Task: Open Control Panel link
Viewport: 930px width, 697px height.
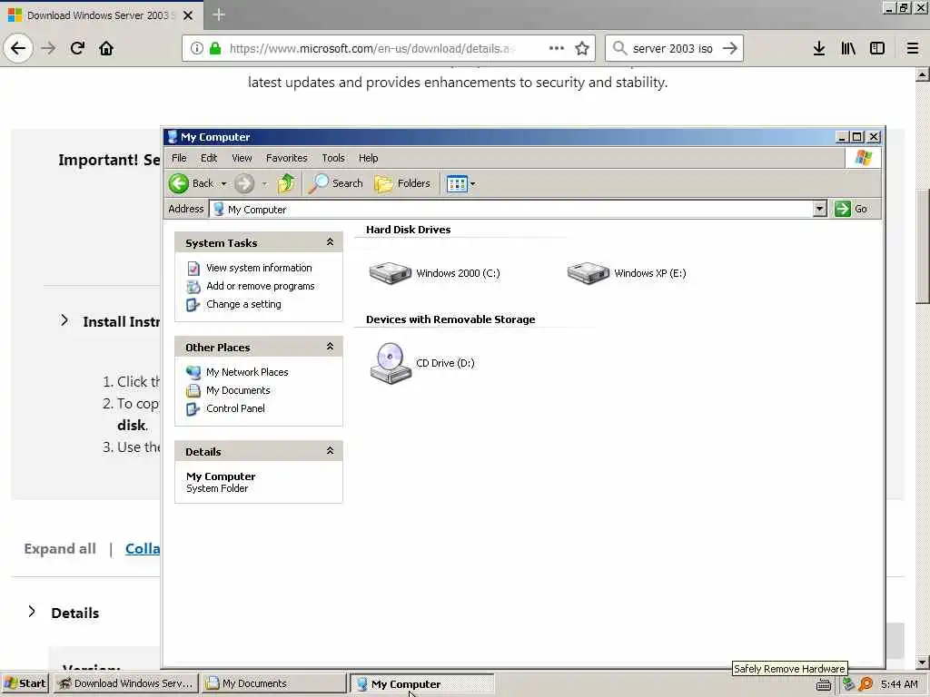Action: (235, 408)
